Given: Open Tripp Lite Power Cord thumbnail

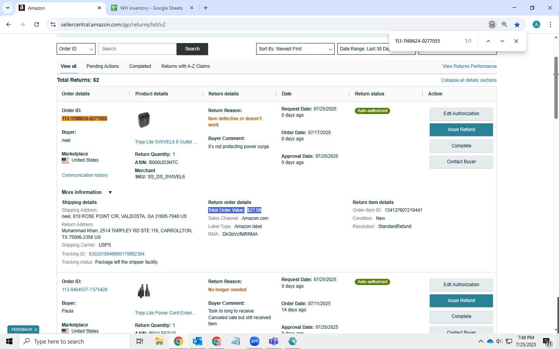Looking at the screenshot, I should (x=144, y=291).
